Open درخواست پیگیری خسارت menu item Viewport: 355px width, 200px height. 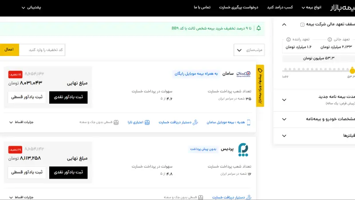tap(239, 8)
